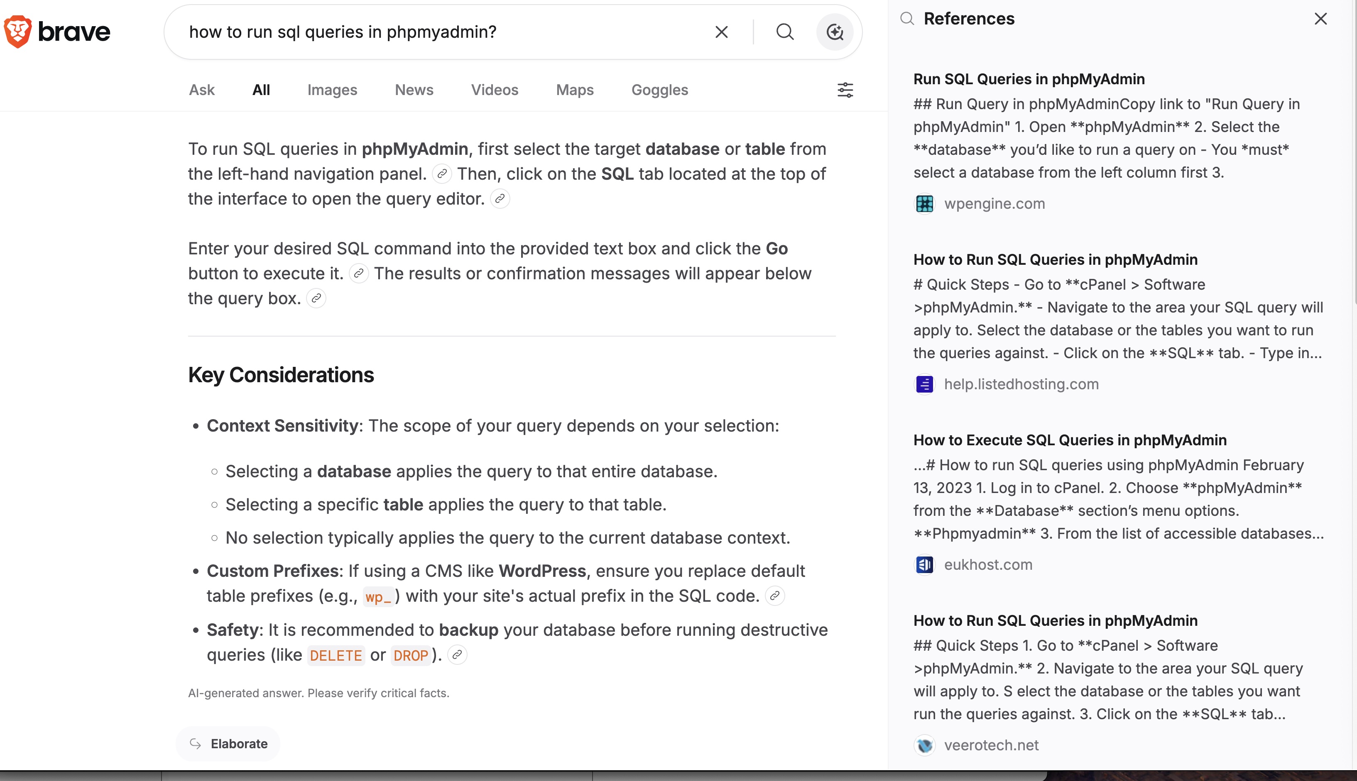Image resolution: width=1357 pixels, height=781 pixels.
Task: Click the veerotech.net favicon
Action: [x=924, y=745]
